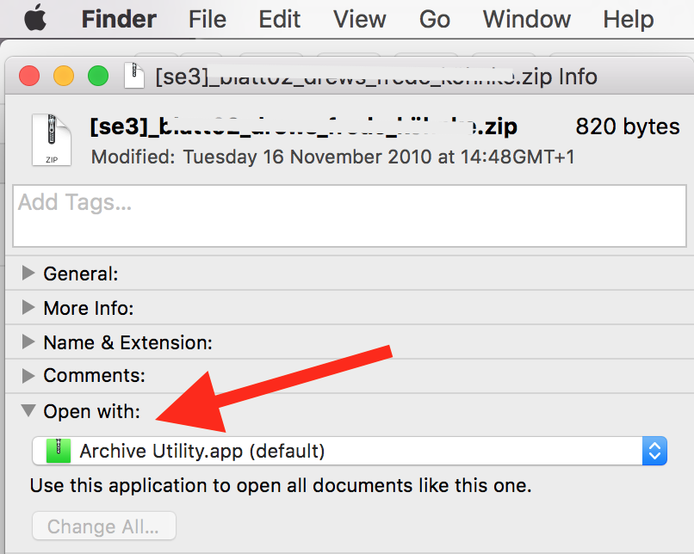Expand the Name & Extension section
The height and width of the screenshot is (554, 694).
pyautogui.click(x=27, y=342)
